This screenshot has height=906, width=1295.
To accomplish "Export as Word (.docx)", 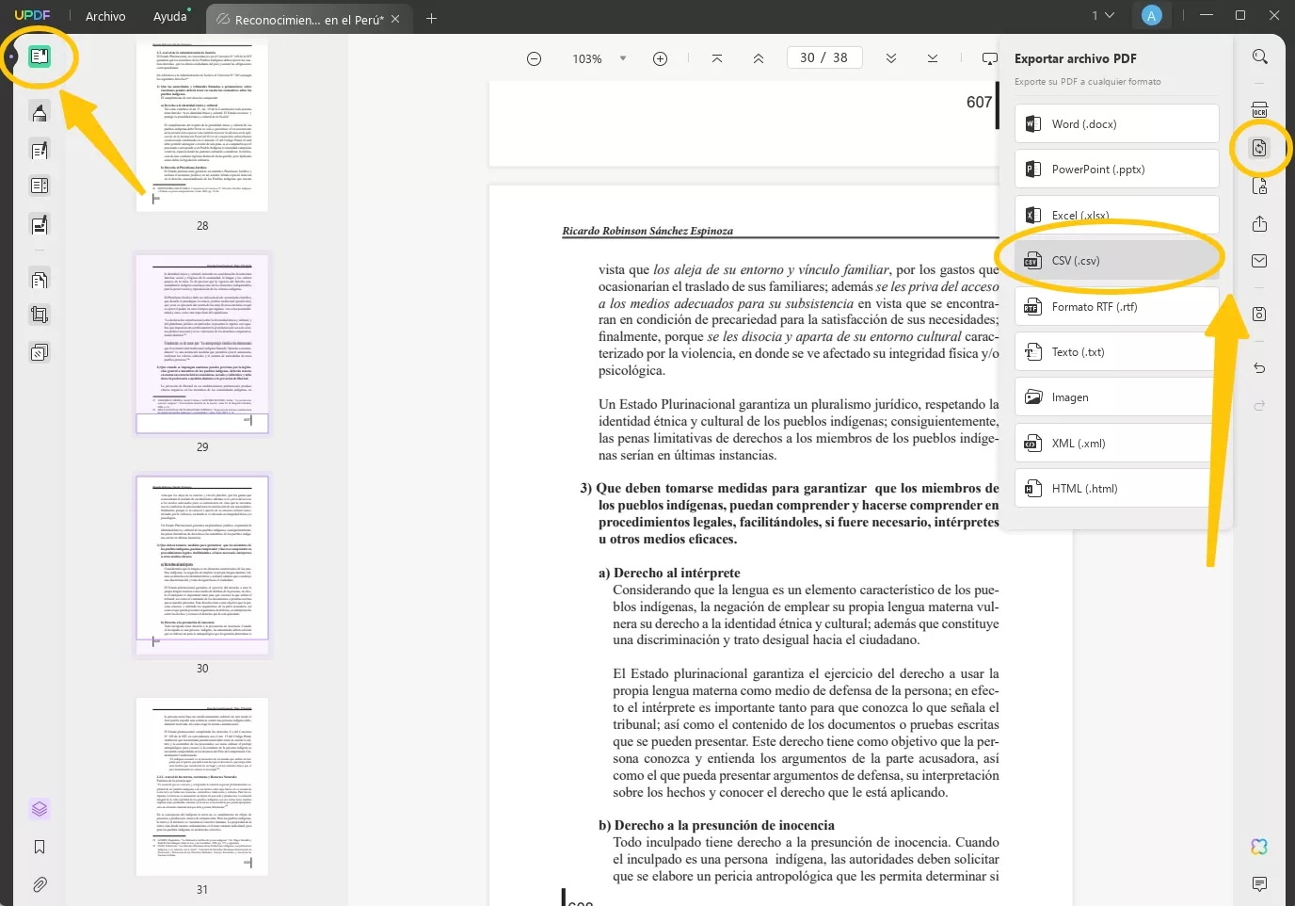I will [x=1116, y=123].
